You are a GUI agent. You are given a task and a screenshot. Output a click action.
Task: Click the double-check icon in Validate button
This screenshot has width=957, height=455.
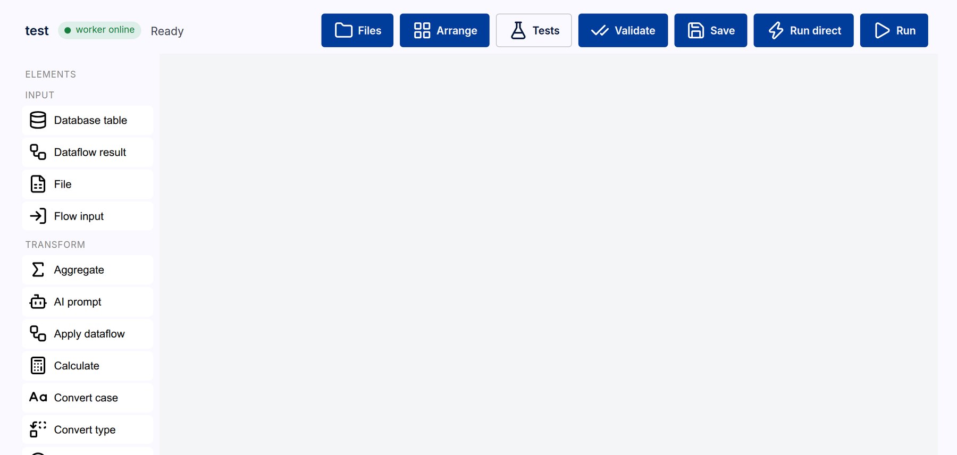pyautogui.click(x=600, y=30)
